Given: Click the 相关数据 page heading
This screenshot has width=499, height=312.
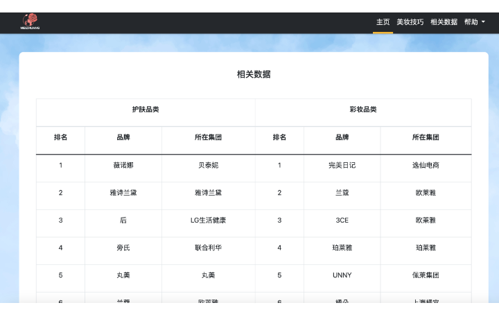Looking at the screenshot, I should pos(254,74).
